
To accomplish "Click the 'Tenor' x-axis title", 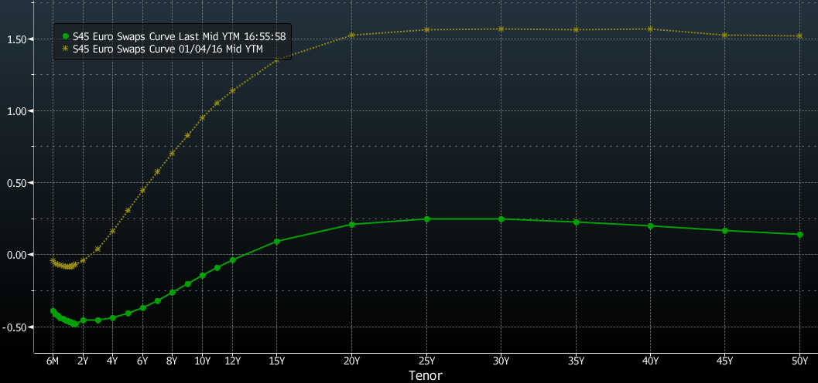I will pos(426,375).
